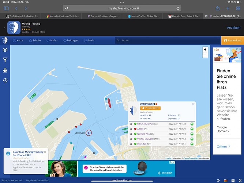Switch to MarineTraffic tab
244x183 pixels.
point(143,16)
